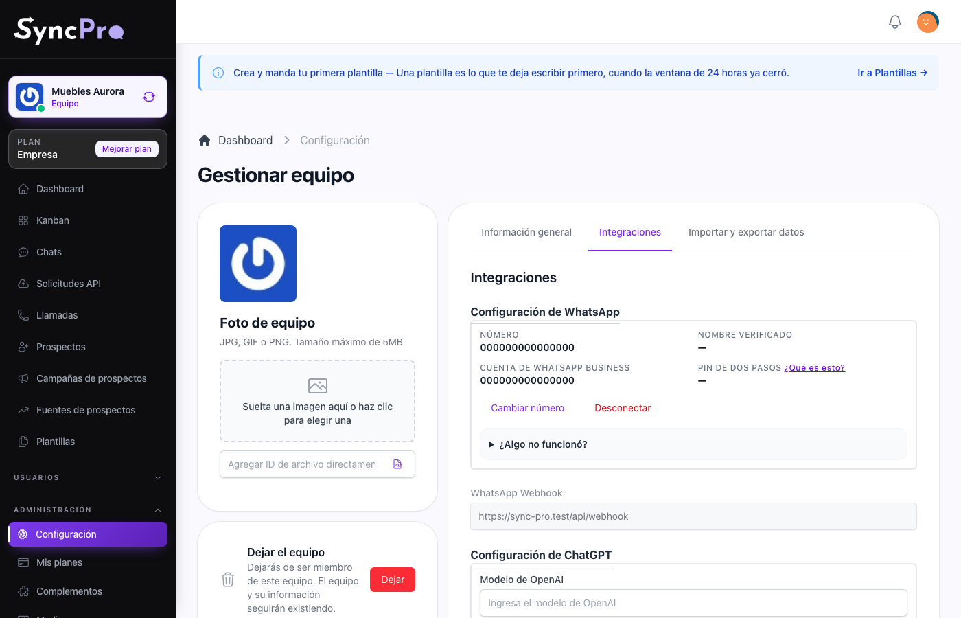Follow the Ir a Plantillas link
This screenshot has width=961, height=618.
[x=892, y=73]
